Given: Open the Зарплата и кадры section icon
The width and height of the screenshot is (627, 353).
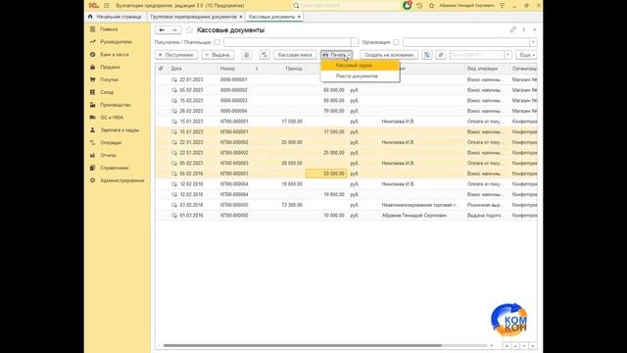Looking at the screenshot, I should coord(92,130).
